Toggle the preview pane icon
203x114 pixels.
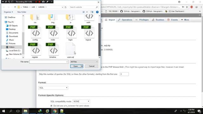coord(92,12)
